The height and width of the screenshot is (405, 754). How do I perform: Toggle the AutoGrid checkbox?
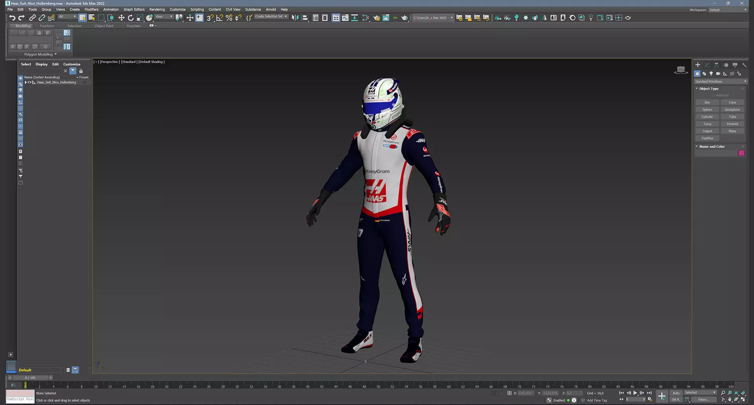click(x=714, y=95)
